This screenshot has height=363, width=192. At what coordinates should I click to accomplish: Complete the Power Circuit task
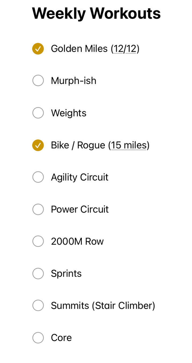38,209
